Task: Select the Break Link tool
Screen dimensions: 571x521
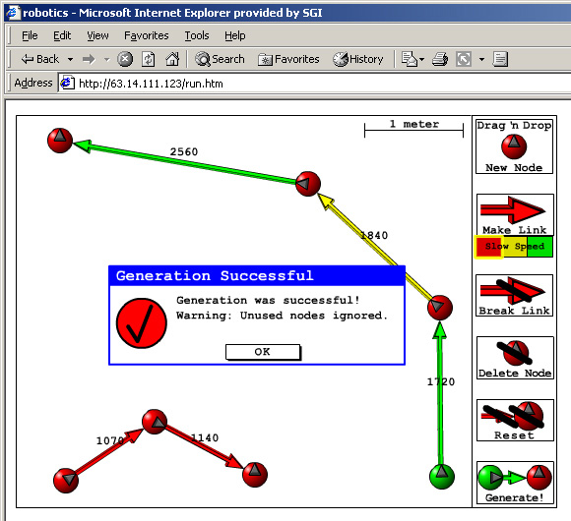Action: tap(514, 295)
